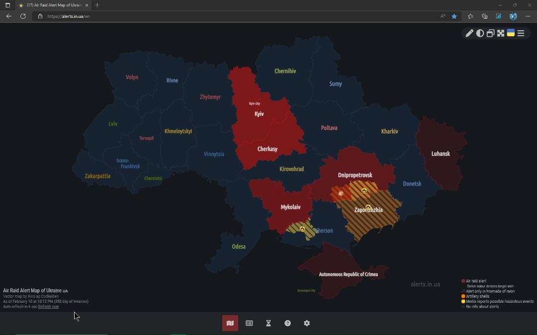
Task: Click the yellow Media reports legend swatch
Action: (x=463, y=302)
